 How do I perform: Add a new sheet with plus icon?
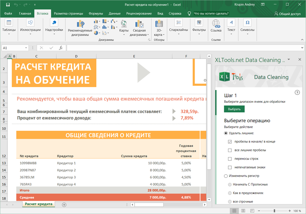click(x=64, y=205)
